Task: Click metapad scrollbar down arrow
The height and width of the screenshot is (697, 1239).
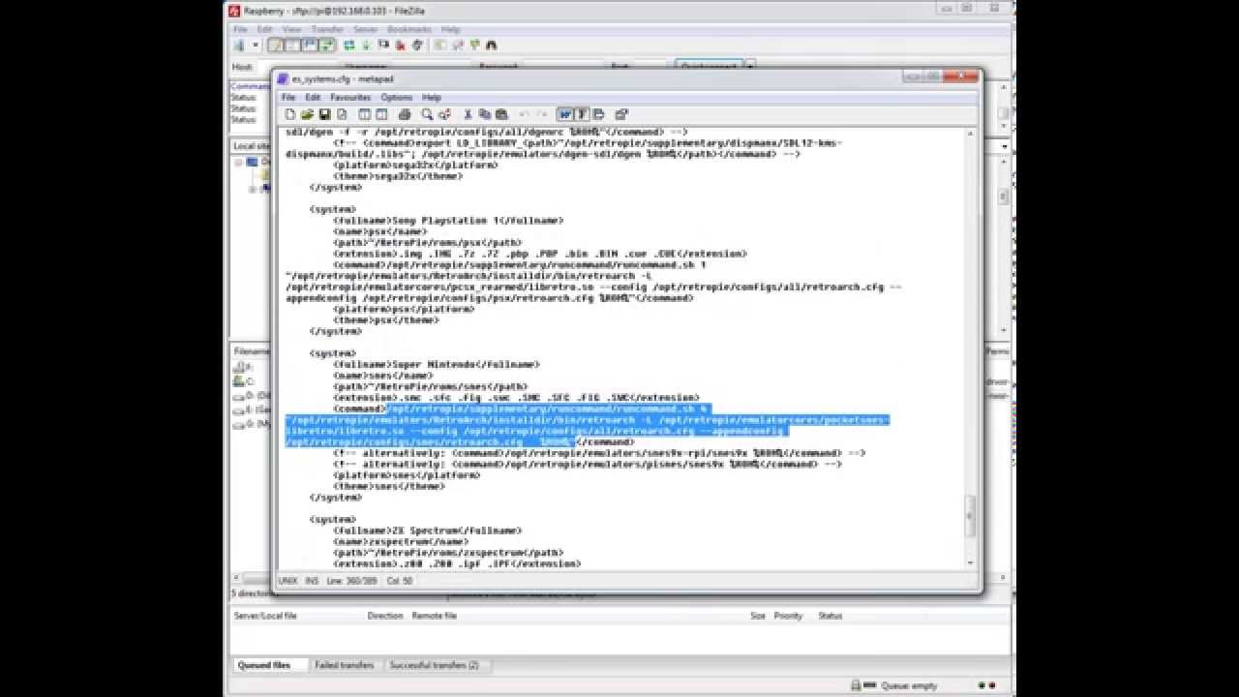Action: tap(970, 562)
